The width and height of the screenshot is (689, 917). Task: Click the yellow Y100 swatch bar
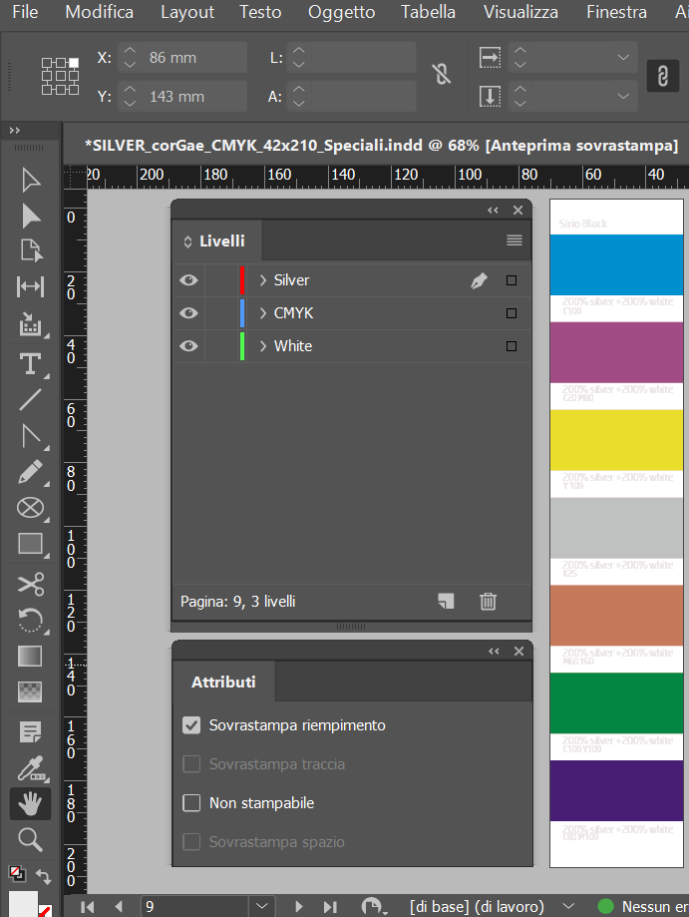(616, 440)
